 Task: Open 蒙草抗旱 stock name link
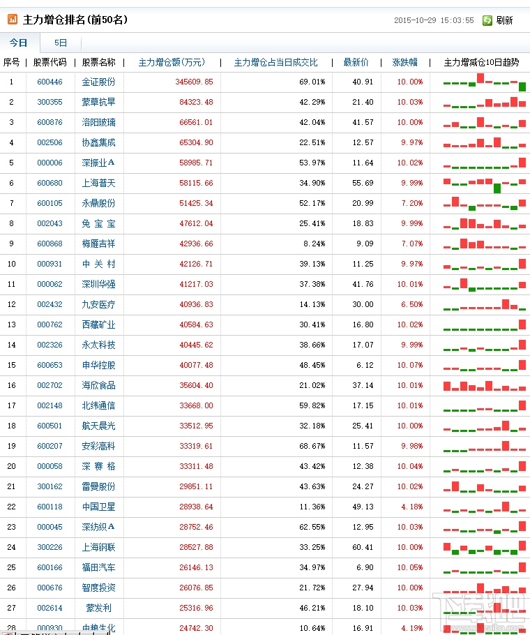click(99, 102)
